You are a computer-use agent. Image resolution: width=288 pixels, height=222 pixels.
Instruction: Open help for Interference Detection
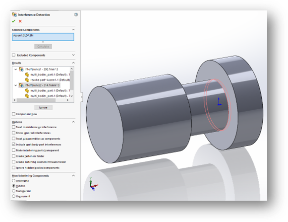(76, 14)
